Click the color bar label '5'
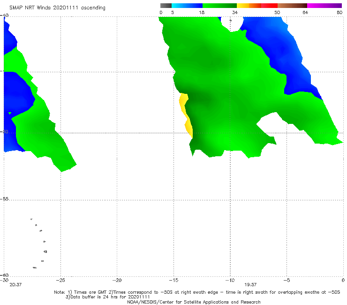347x305 pixels. coord(173,13)
